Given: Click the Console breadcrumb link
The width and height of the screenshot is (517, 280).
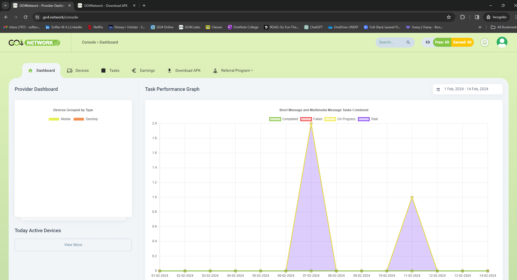Looking at the screenshot, I should click(89, 42).
